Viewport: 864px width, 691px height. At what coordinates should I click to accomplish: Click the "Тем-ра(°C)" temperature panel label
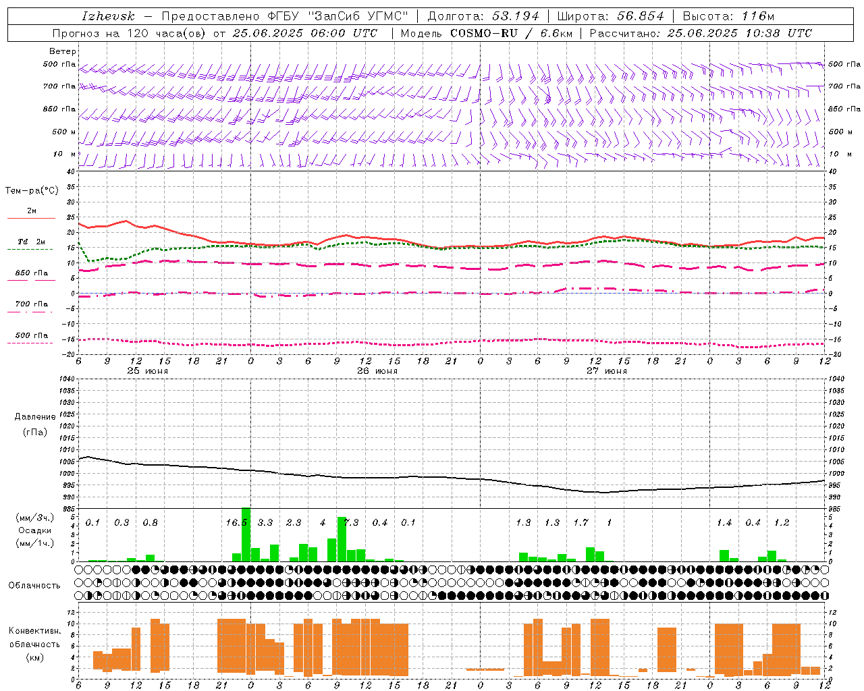[x=32, y=191]
